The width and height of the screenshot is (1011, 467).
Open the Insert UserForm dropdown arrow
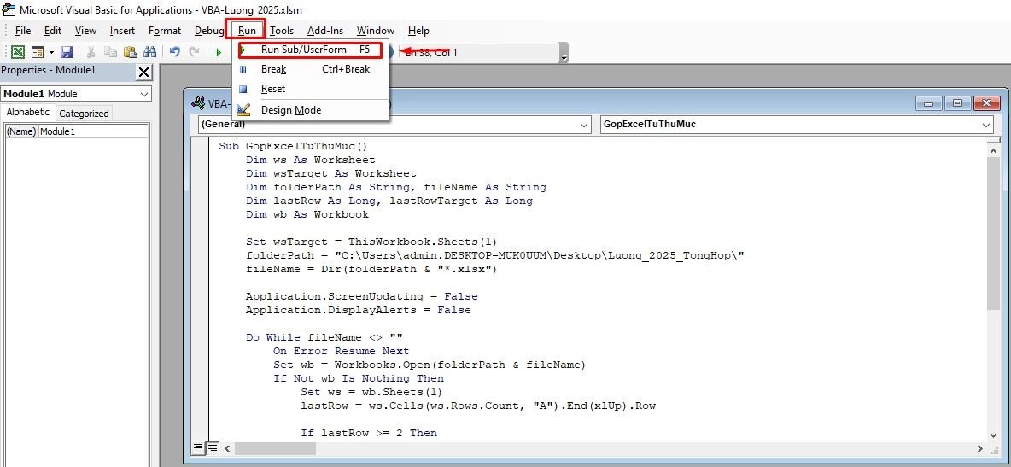pos(51,52)
